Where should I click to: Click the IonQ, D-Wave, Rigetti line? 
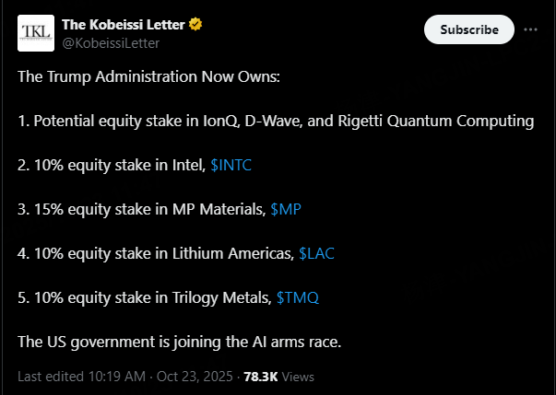276,121
